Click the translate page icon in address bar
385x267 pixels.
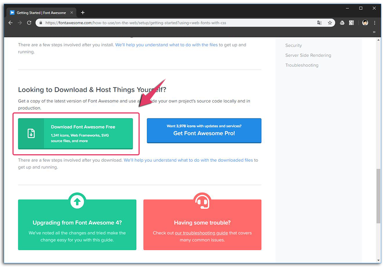point(320,23)
